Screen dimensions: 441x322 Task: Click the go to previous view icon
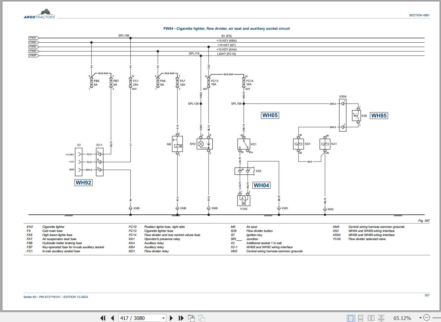191,318
